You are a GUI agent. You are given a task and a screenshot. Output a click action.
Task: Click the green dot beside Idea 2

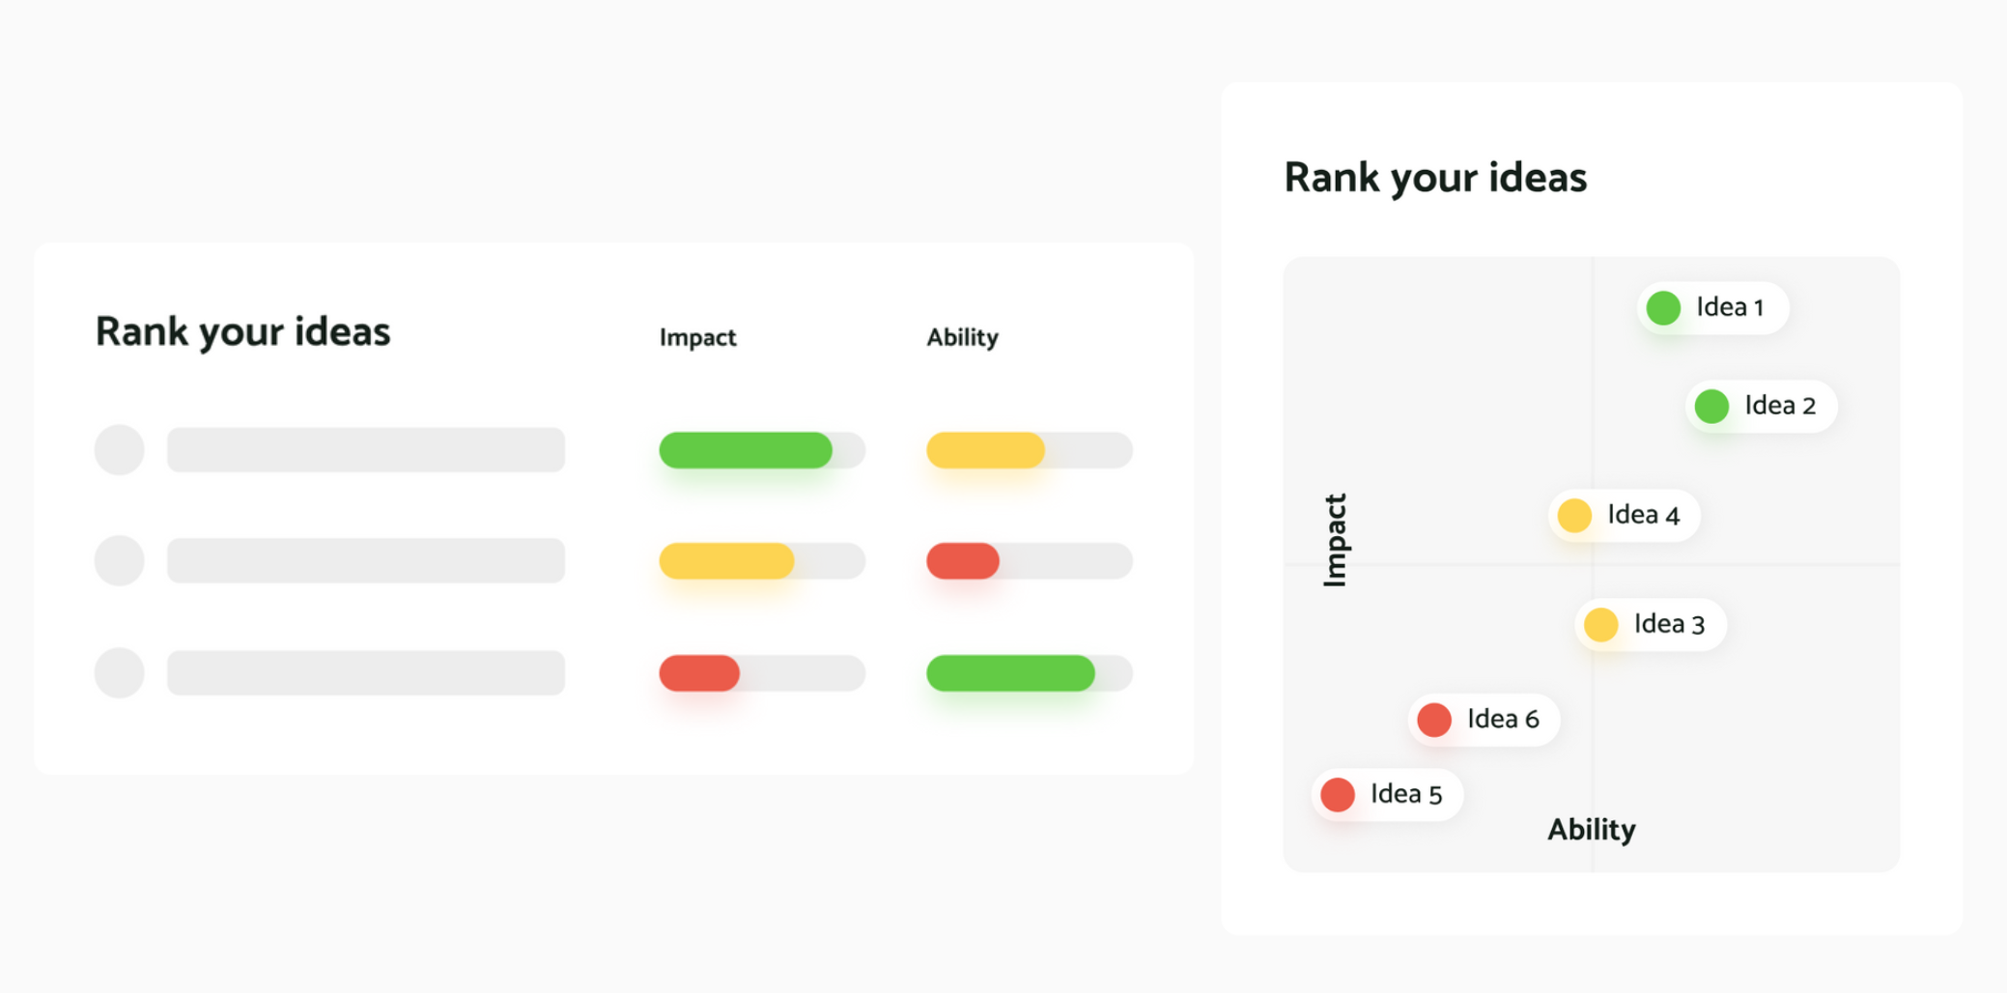coord(1711,407)
